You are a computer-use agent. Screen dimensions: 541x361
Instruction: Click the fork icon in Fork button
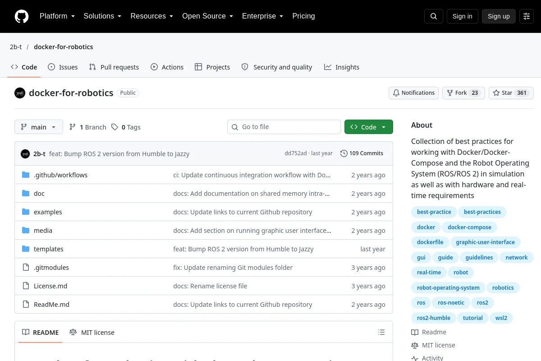click(450, 93)
